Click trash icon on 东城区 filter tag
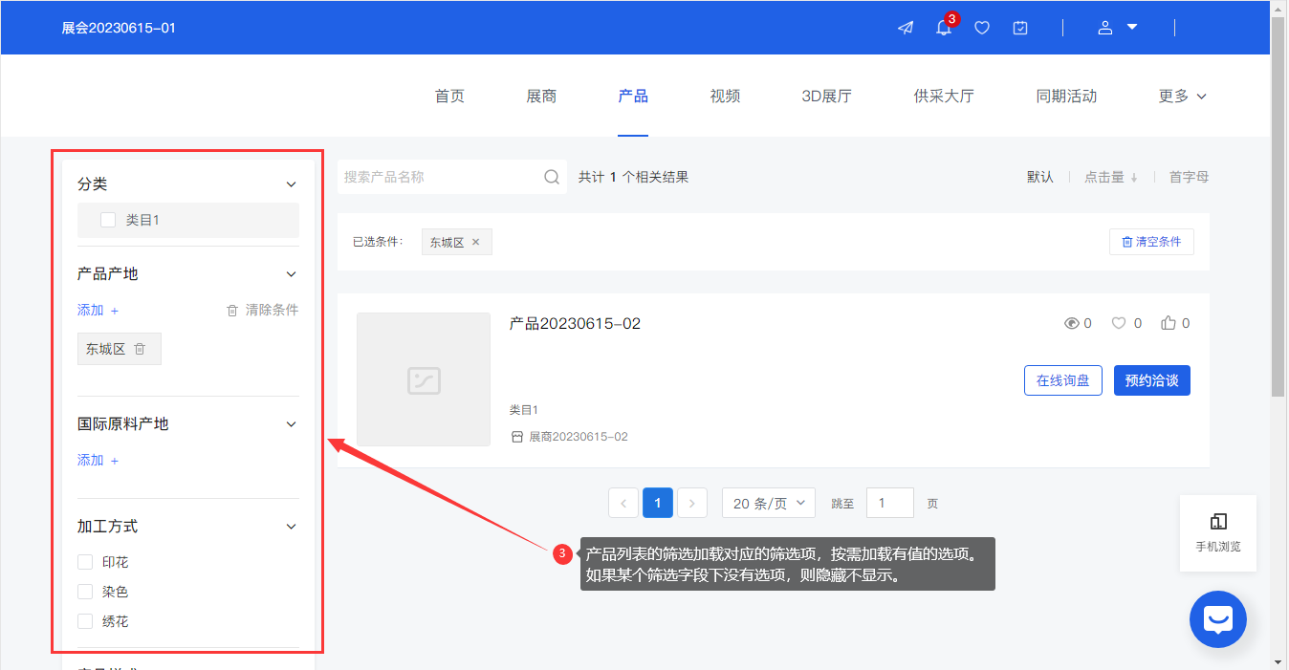The height and width of the screenshot is (670, 1289). point(140,349)
